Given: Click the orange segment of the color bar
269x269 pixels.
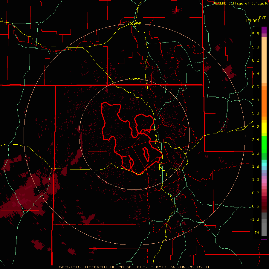Looking at the screenshot, I should [x=264, y=103].
